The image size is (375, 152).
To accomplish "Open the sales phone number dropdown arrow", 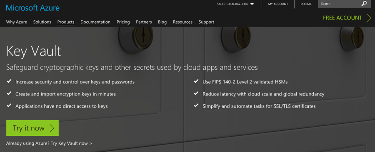I will (x=252, y=4).
